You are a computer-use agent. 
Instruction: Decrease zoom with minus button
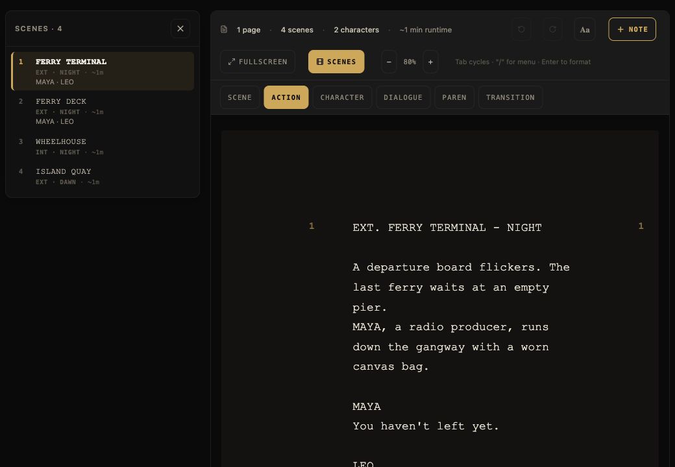[389, 62]
